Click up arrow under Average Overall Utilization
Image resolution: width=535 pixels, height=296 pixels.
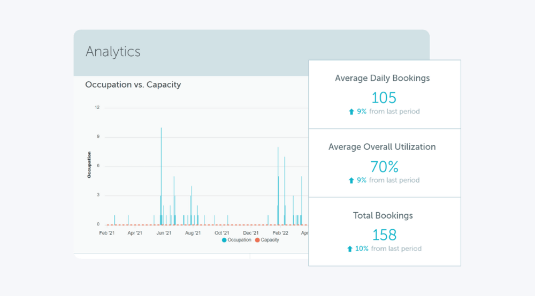(x=351, y=181)
